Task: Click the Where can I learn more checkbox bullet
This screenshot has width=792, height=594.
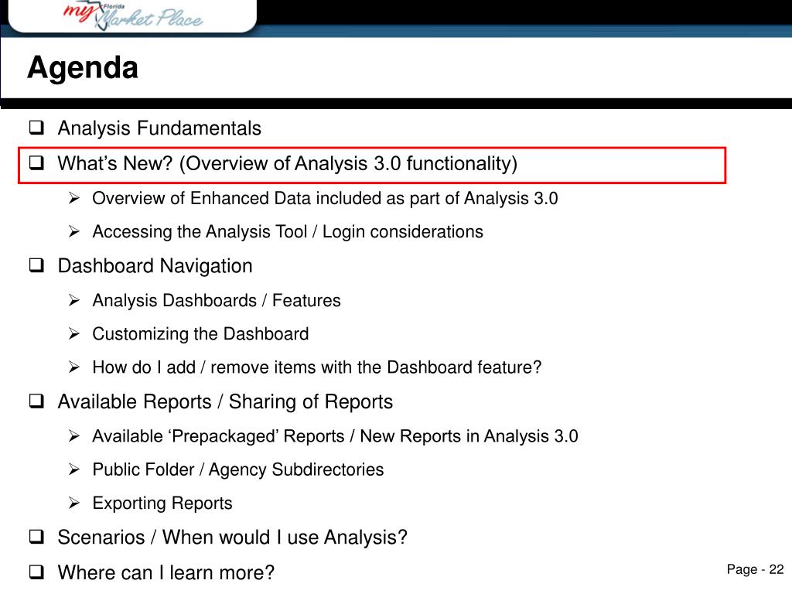Action: (x=36, y=572)
